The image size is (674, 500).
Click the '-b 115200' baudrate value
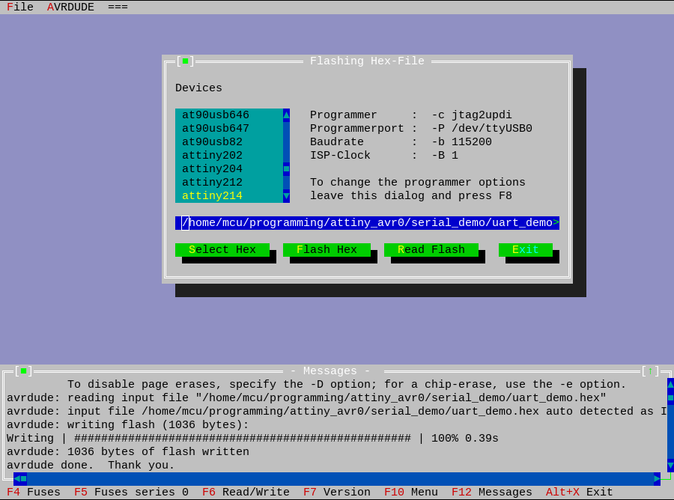point(461,141)
